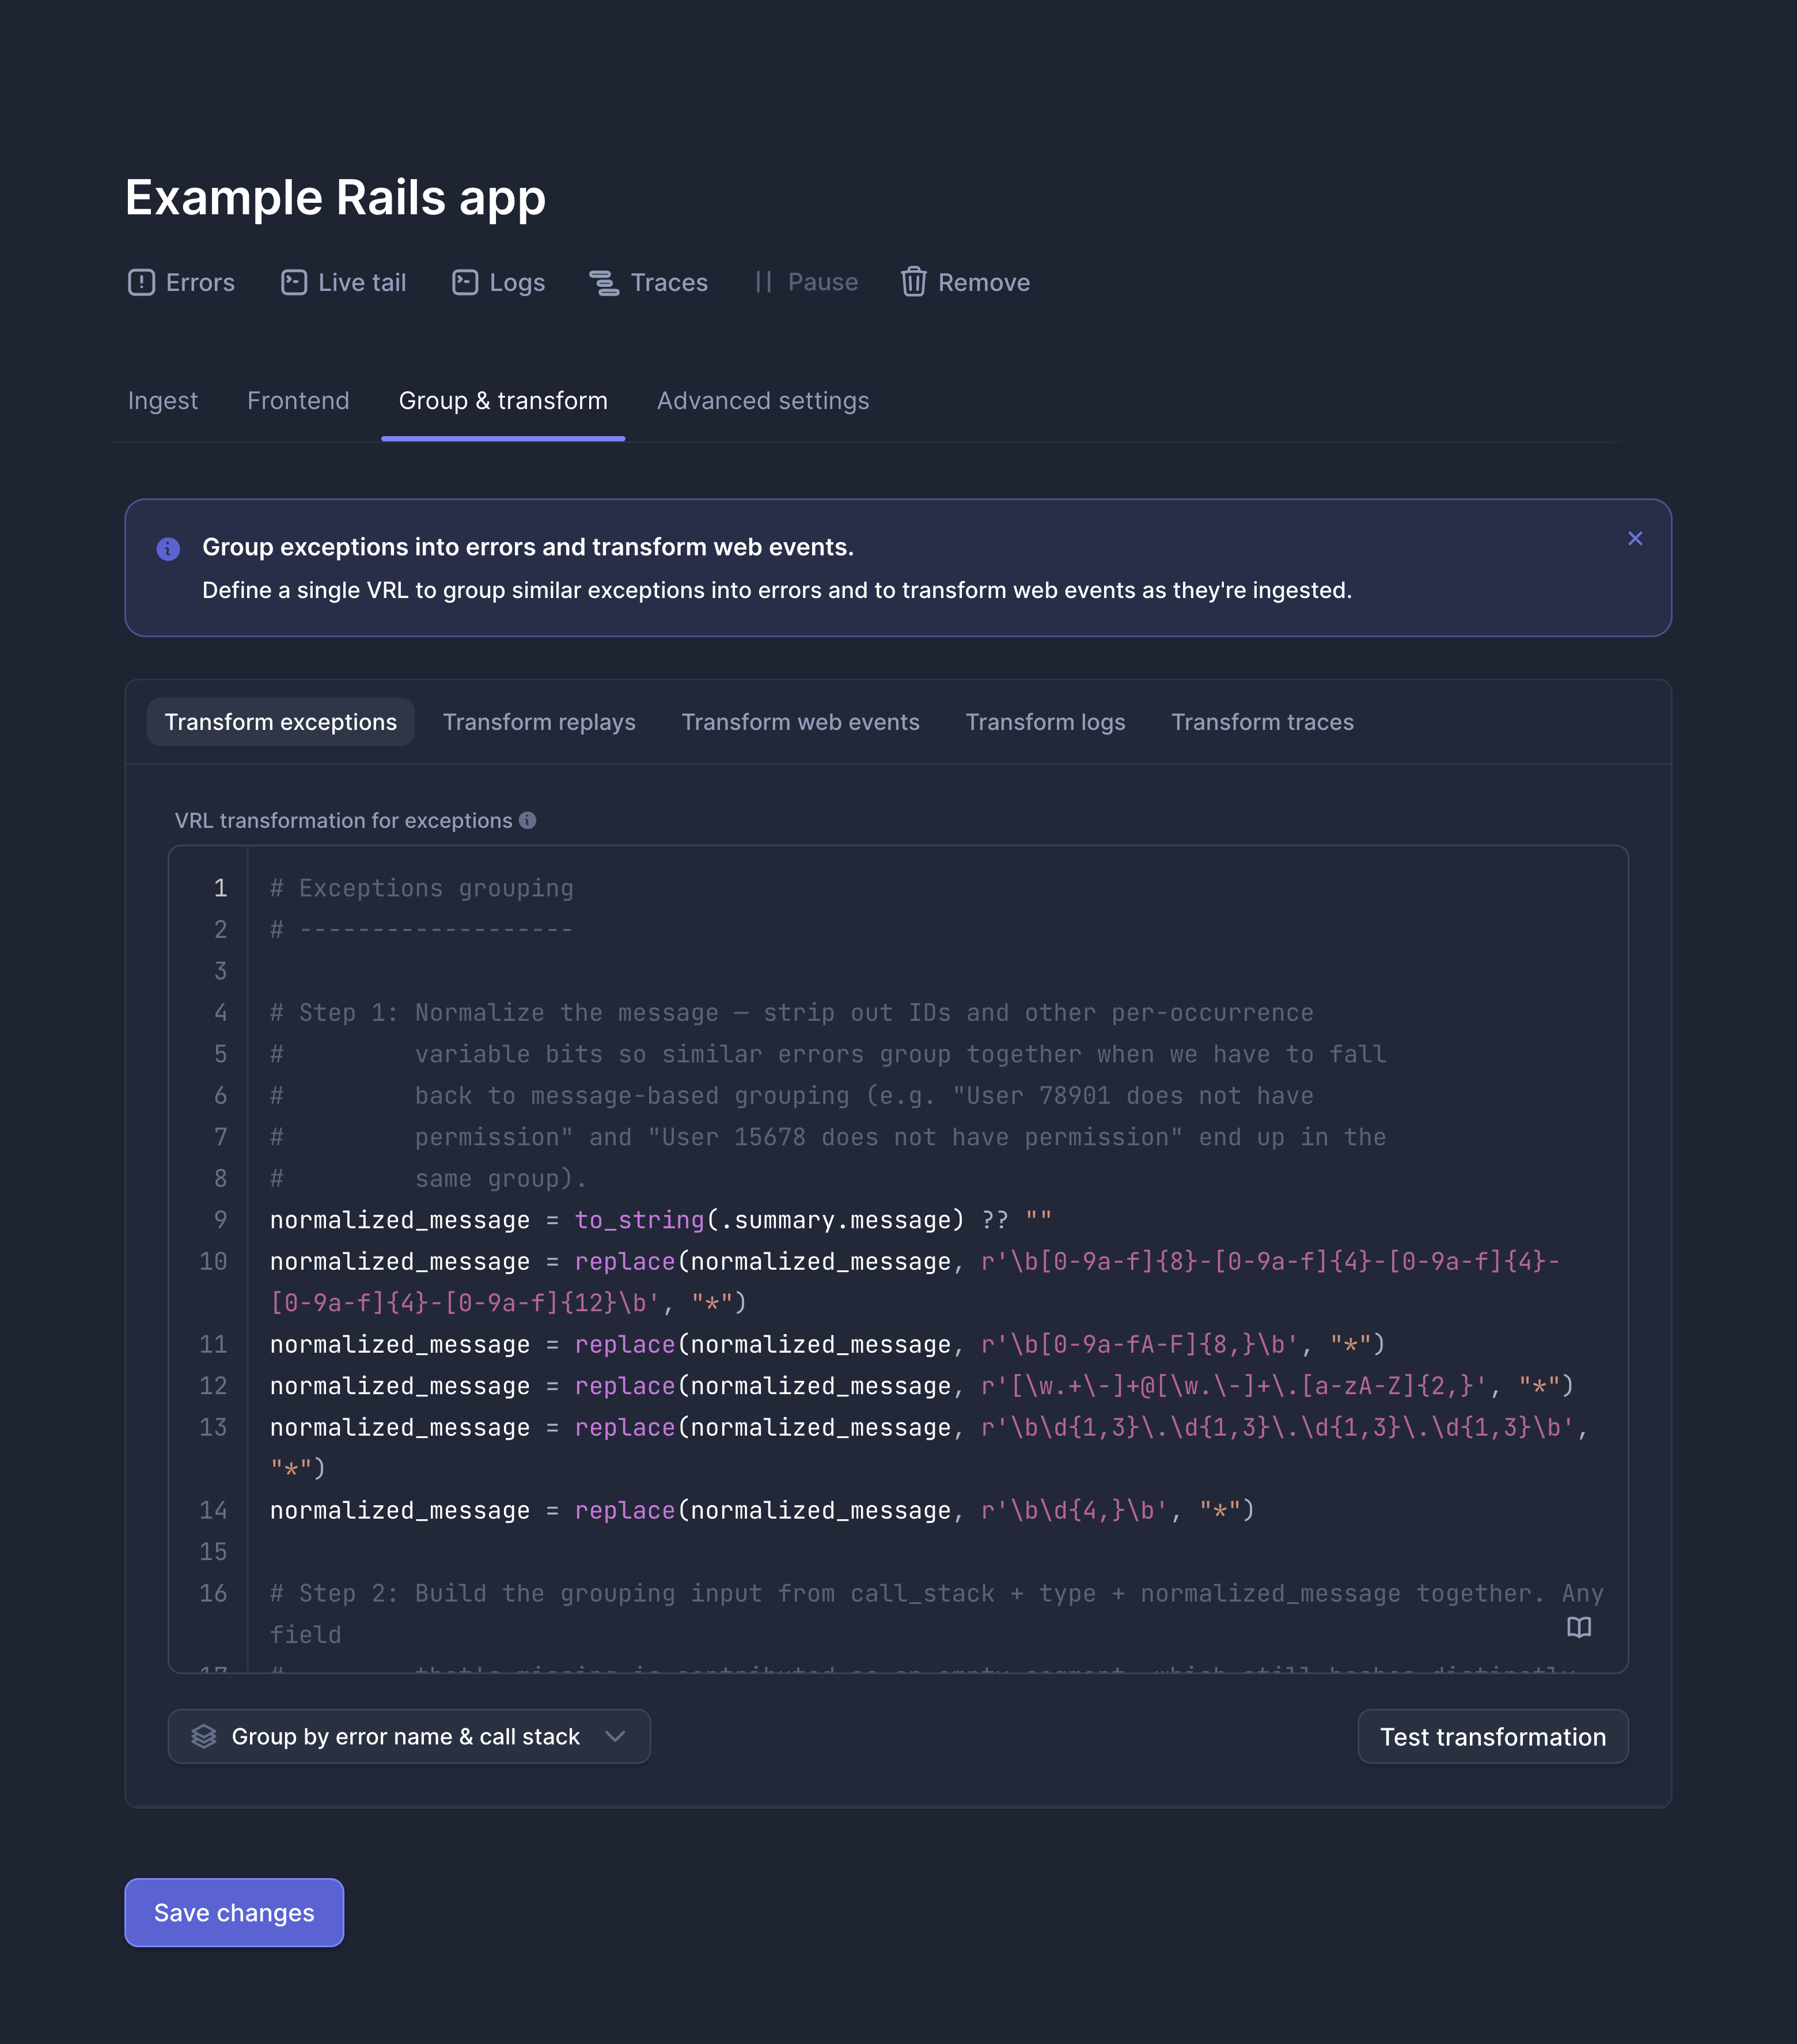
Task: Open the Logs icon
Action: coord(464,282)
